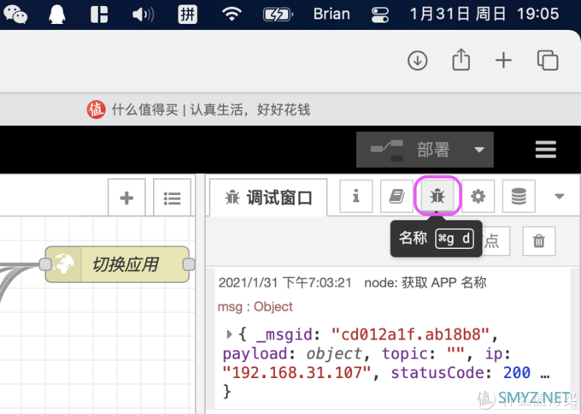Open the context data database tab
Screen dimensions: 581x414
point(519,196)
